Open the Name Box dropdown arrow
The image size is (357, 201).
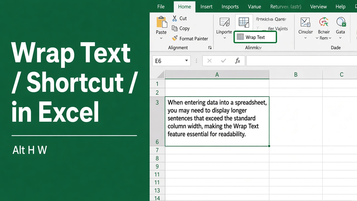point(186,61)
